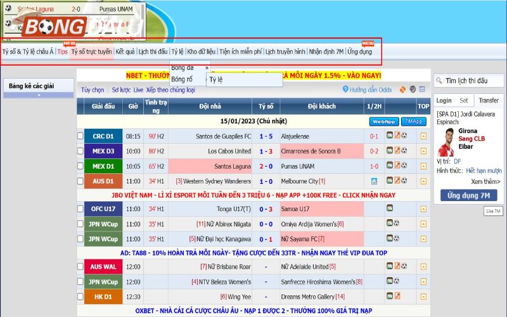Viewport: 507px width, 317px height.
Task: Pin the Samoa U17 match to top
Action: [423, 209]
